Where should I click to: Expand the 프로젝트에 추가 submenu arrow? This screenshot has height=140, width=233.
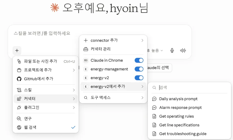point(74,70)
